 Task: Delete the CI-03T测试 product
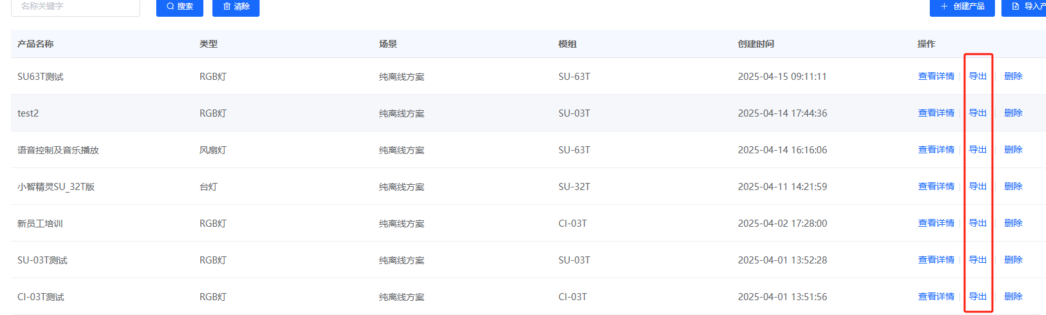(x=1013, y=296)
